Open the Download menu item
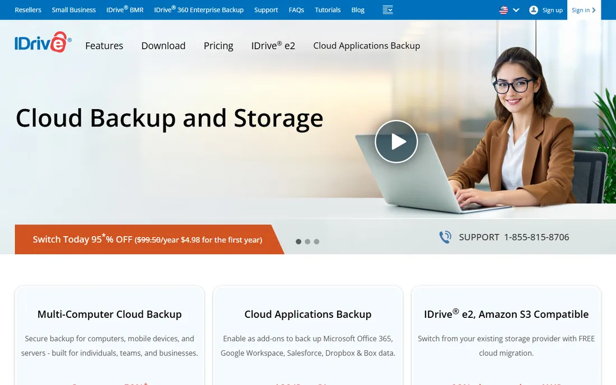The image size is (616, 385). coord(164,45)
